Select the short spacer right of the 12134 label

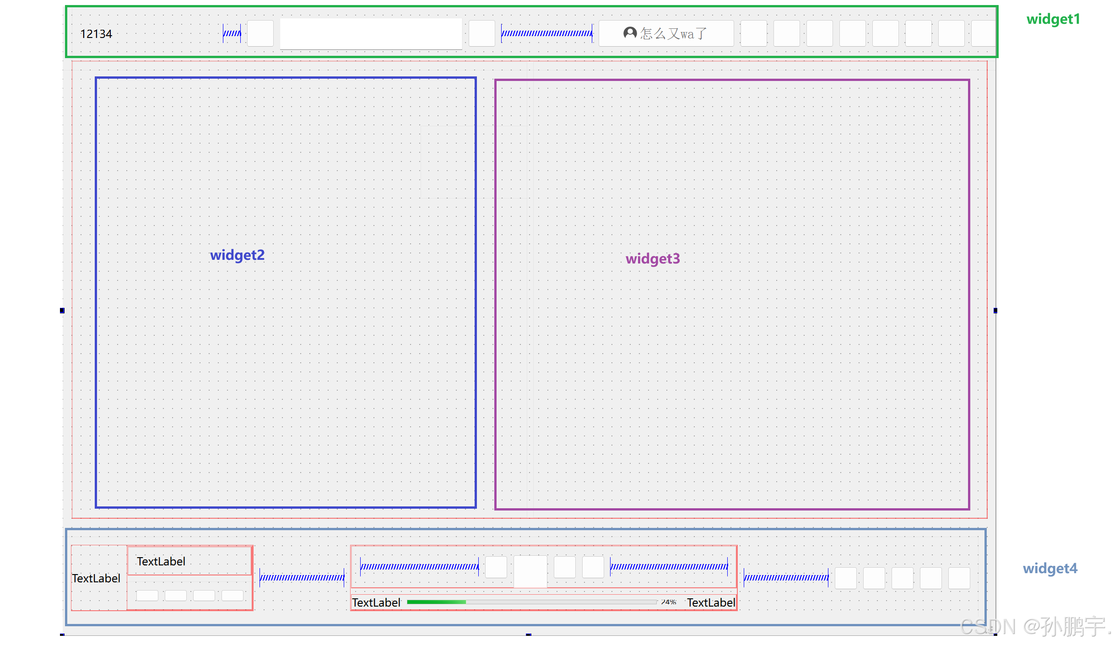(x=232, y=33)
